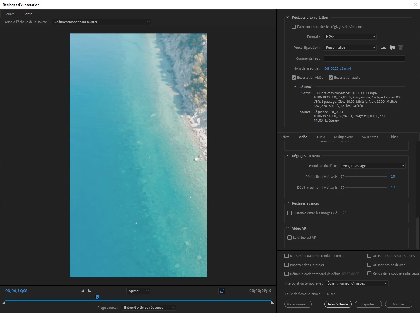Click the settings panel vertical scrollbar
Screen dimensions: 420x313
pyautogui.click(x=418, y=233)
